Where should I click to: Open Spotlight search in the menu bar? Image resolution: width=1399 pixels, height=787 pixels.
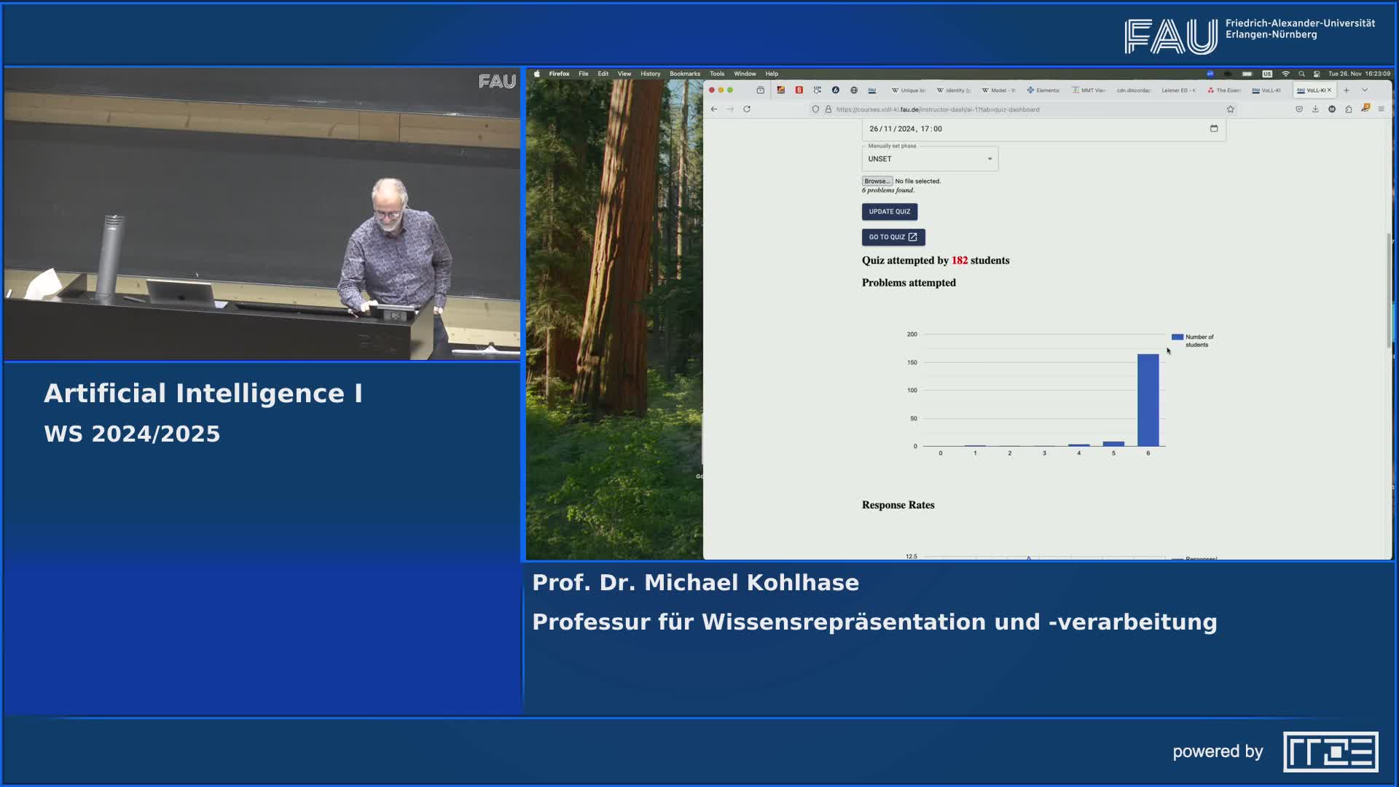1302,74
